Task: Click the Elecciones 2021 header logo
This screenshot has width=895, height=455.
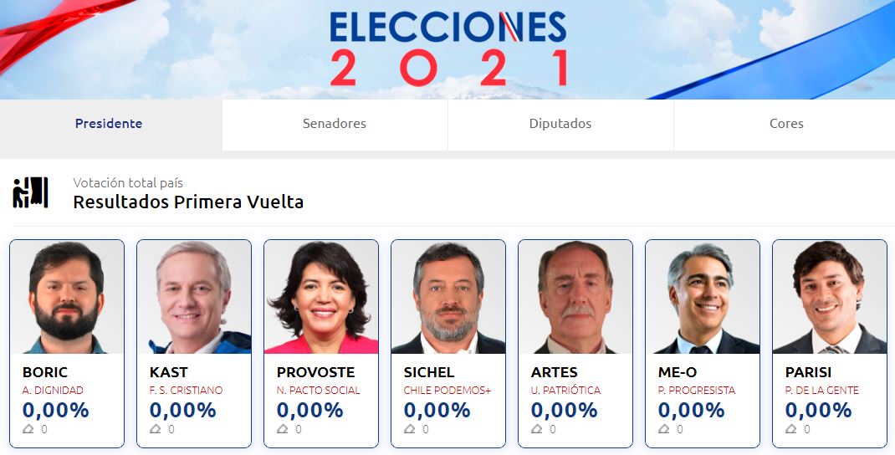Action: point(448,49)
